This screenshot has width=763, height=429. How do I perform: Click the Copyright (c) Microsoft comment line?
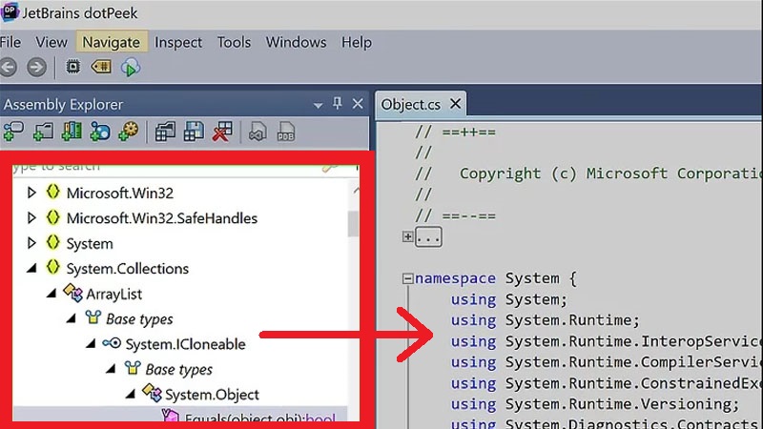(x=588, y=174)
